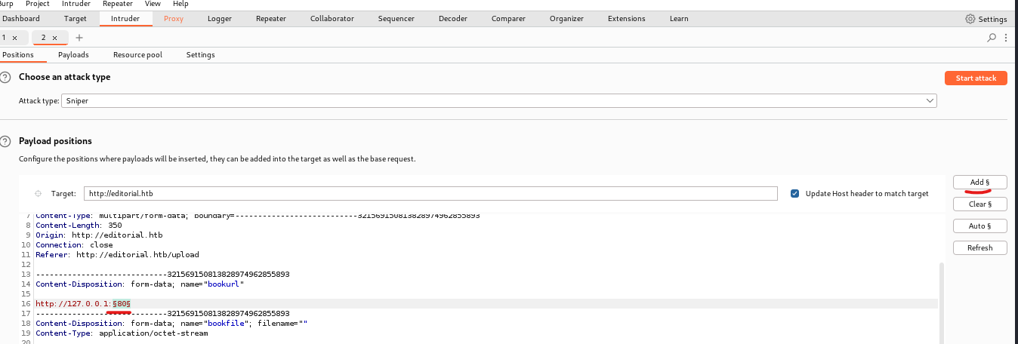
Task: Click the target crosshair icon
Action: pos(38,194)
